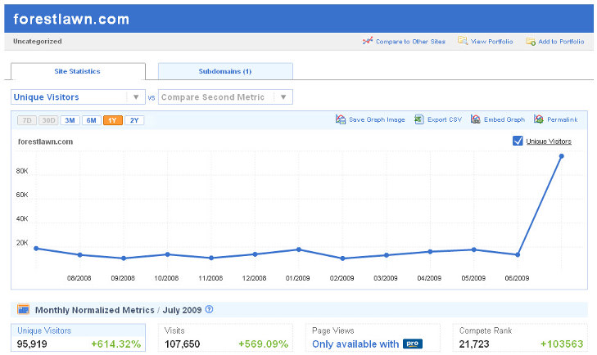Click the 06/2009 data point on the graph
Screen dimensions: 597x355
click(518, 254)
